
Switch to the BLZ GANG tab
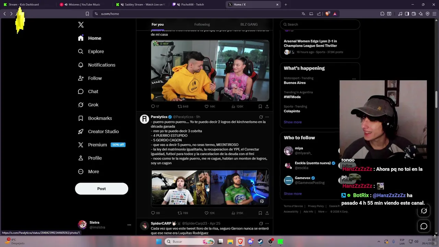tap(249, 24)
